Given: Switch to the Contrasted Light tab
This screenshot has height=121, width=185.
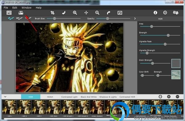Looking at the screenshot, I should click(x=69, y=97).
